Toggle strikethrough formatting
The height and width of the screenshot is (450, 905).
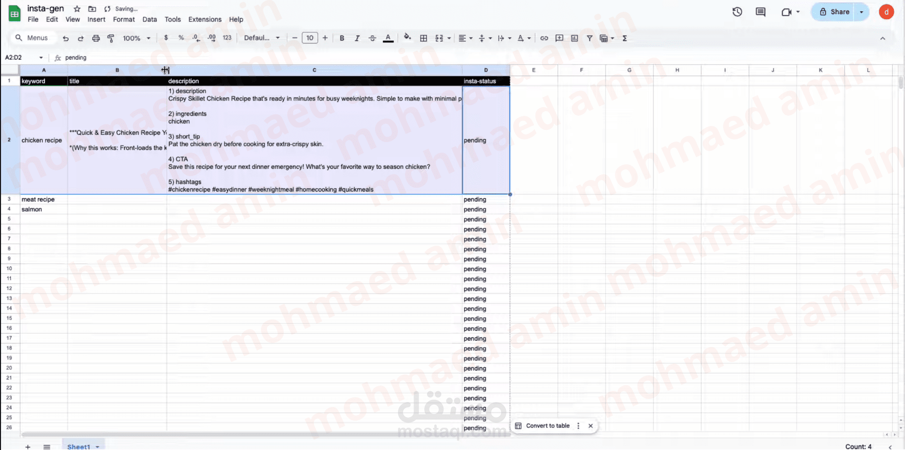point(372,38)
